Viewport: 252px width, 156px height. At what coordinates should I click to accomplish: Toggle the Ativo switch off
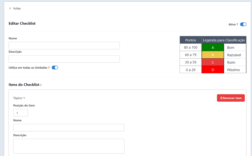pos(243,24)
